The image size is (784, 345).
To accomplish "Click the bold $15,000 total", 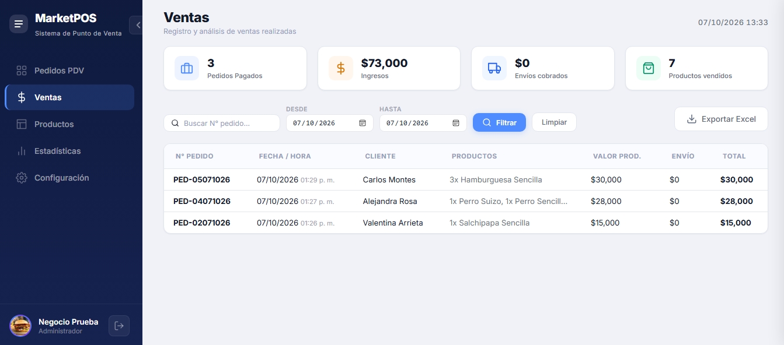I will 736,223.
